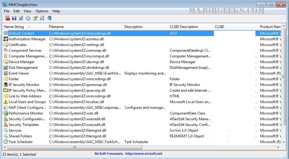Click the ipsmsnap.dll filename cell

78,84
